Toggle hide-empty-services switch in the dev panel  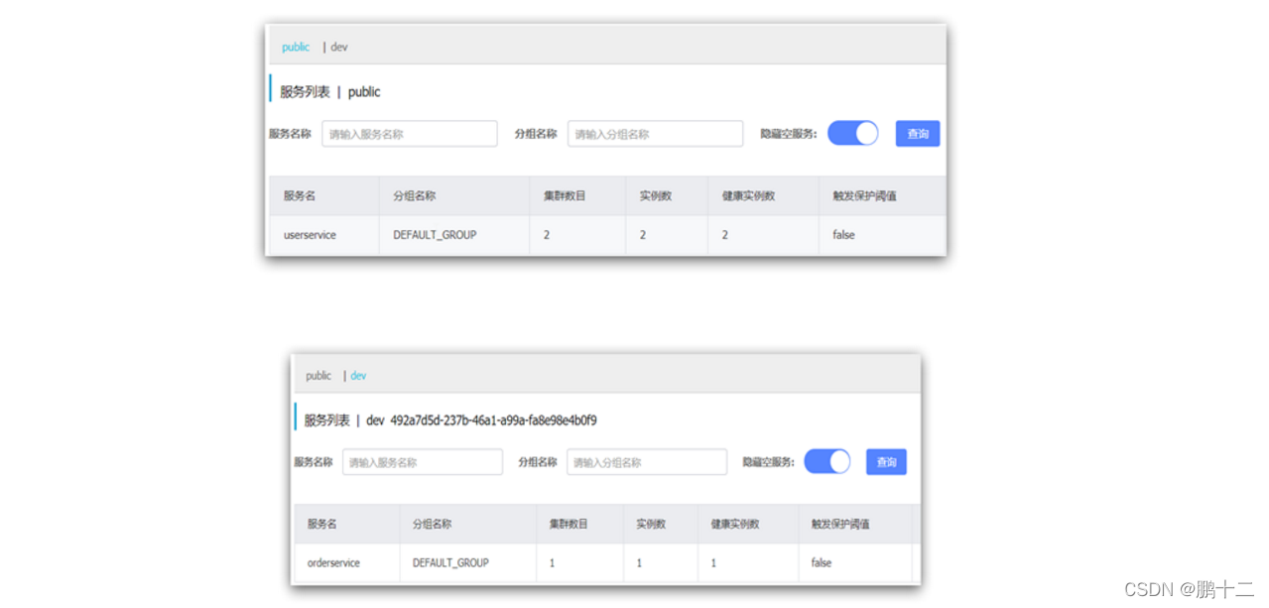827,462
